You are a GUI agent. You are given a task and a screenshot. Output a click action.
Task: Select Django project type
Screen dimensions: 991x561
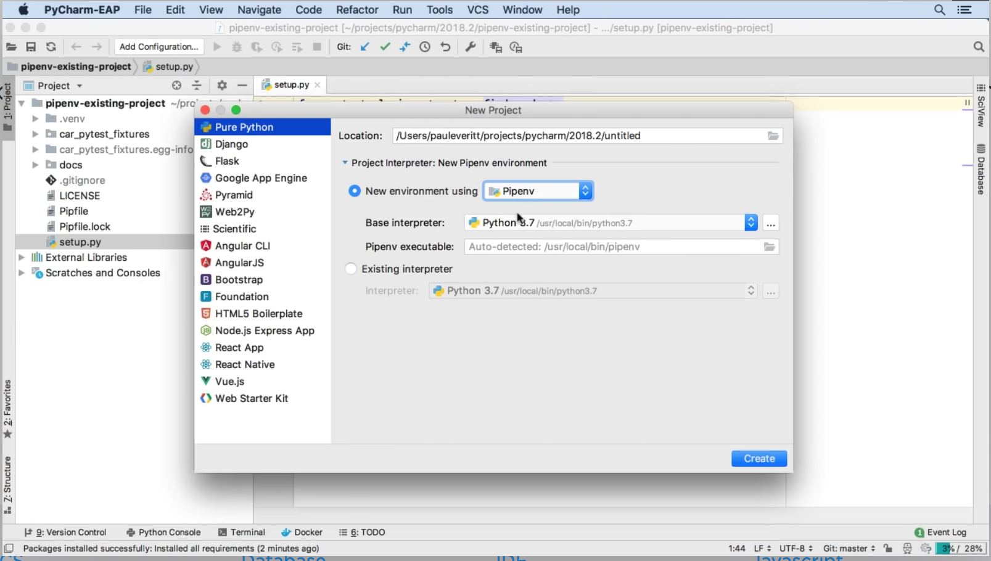coord(262,144)
